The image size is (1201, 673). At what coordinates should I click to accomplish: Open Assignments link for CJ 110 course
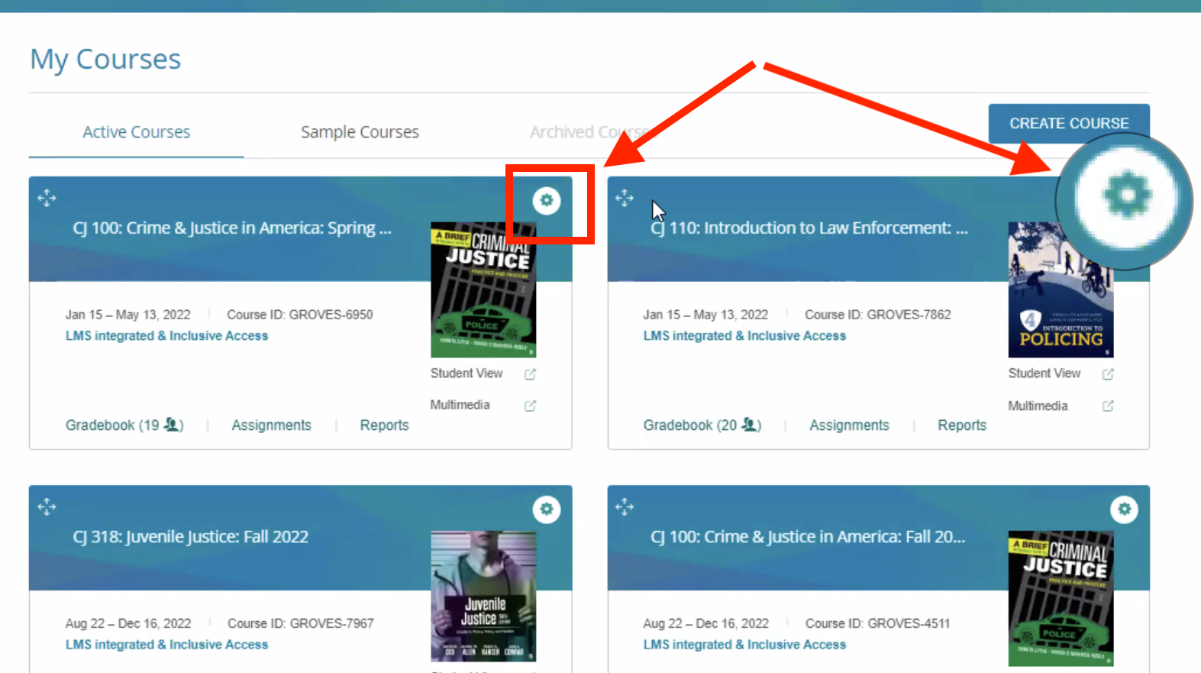pos(849,425)
